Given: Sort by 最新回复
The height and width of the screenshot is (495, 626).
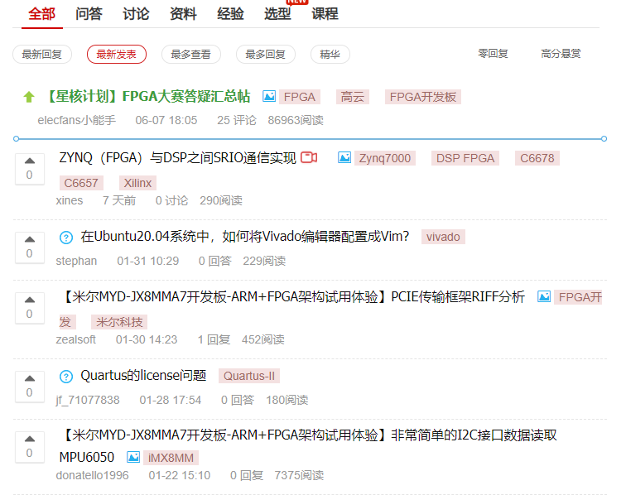Looking at the screenshot, I should tap(42, 55).
